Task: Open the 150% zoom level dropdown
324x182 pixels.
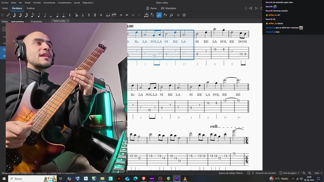Action: coord(318,173)
